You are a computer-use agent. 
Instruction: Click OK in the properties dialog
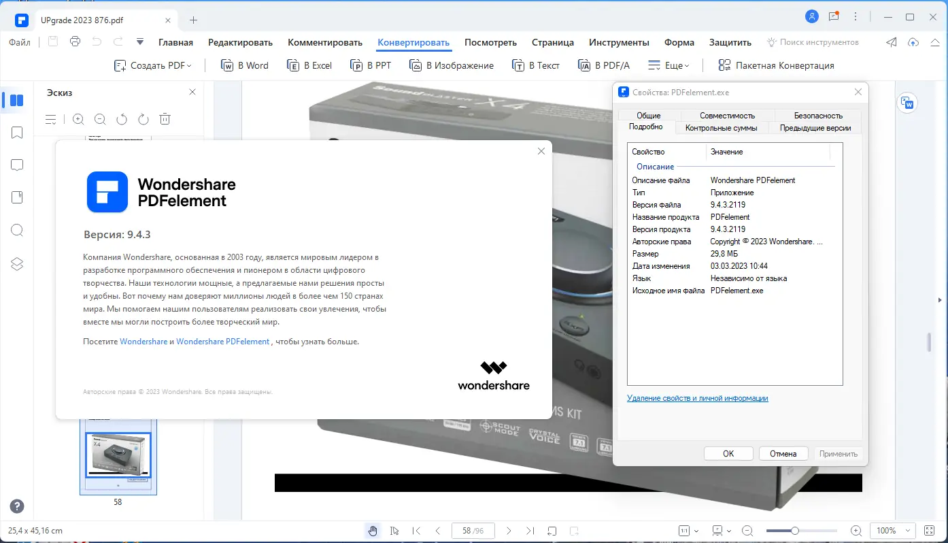pyautogui.click(x=728, y=454)
